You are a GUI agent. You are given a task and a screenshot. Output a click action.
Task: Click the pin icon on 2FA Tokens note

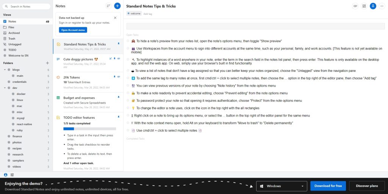click(114, 76)
